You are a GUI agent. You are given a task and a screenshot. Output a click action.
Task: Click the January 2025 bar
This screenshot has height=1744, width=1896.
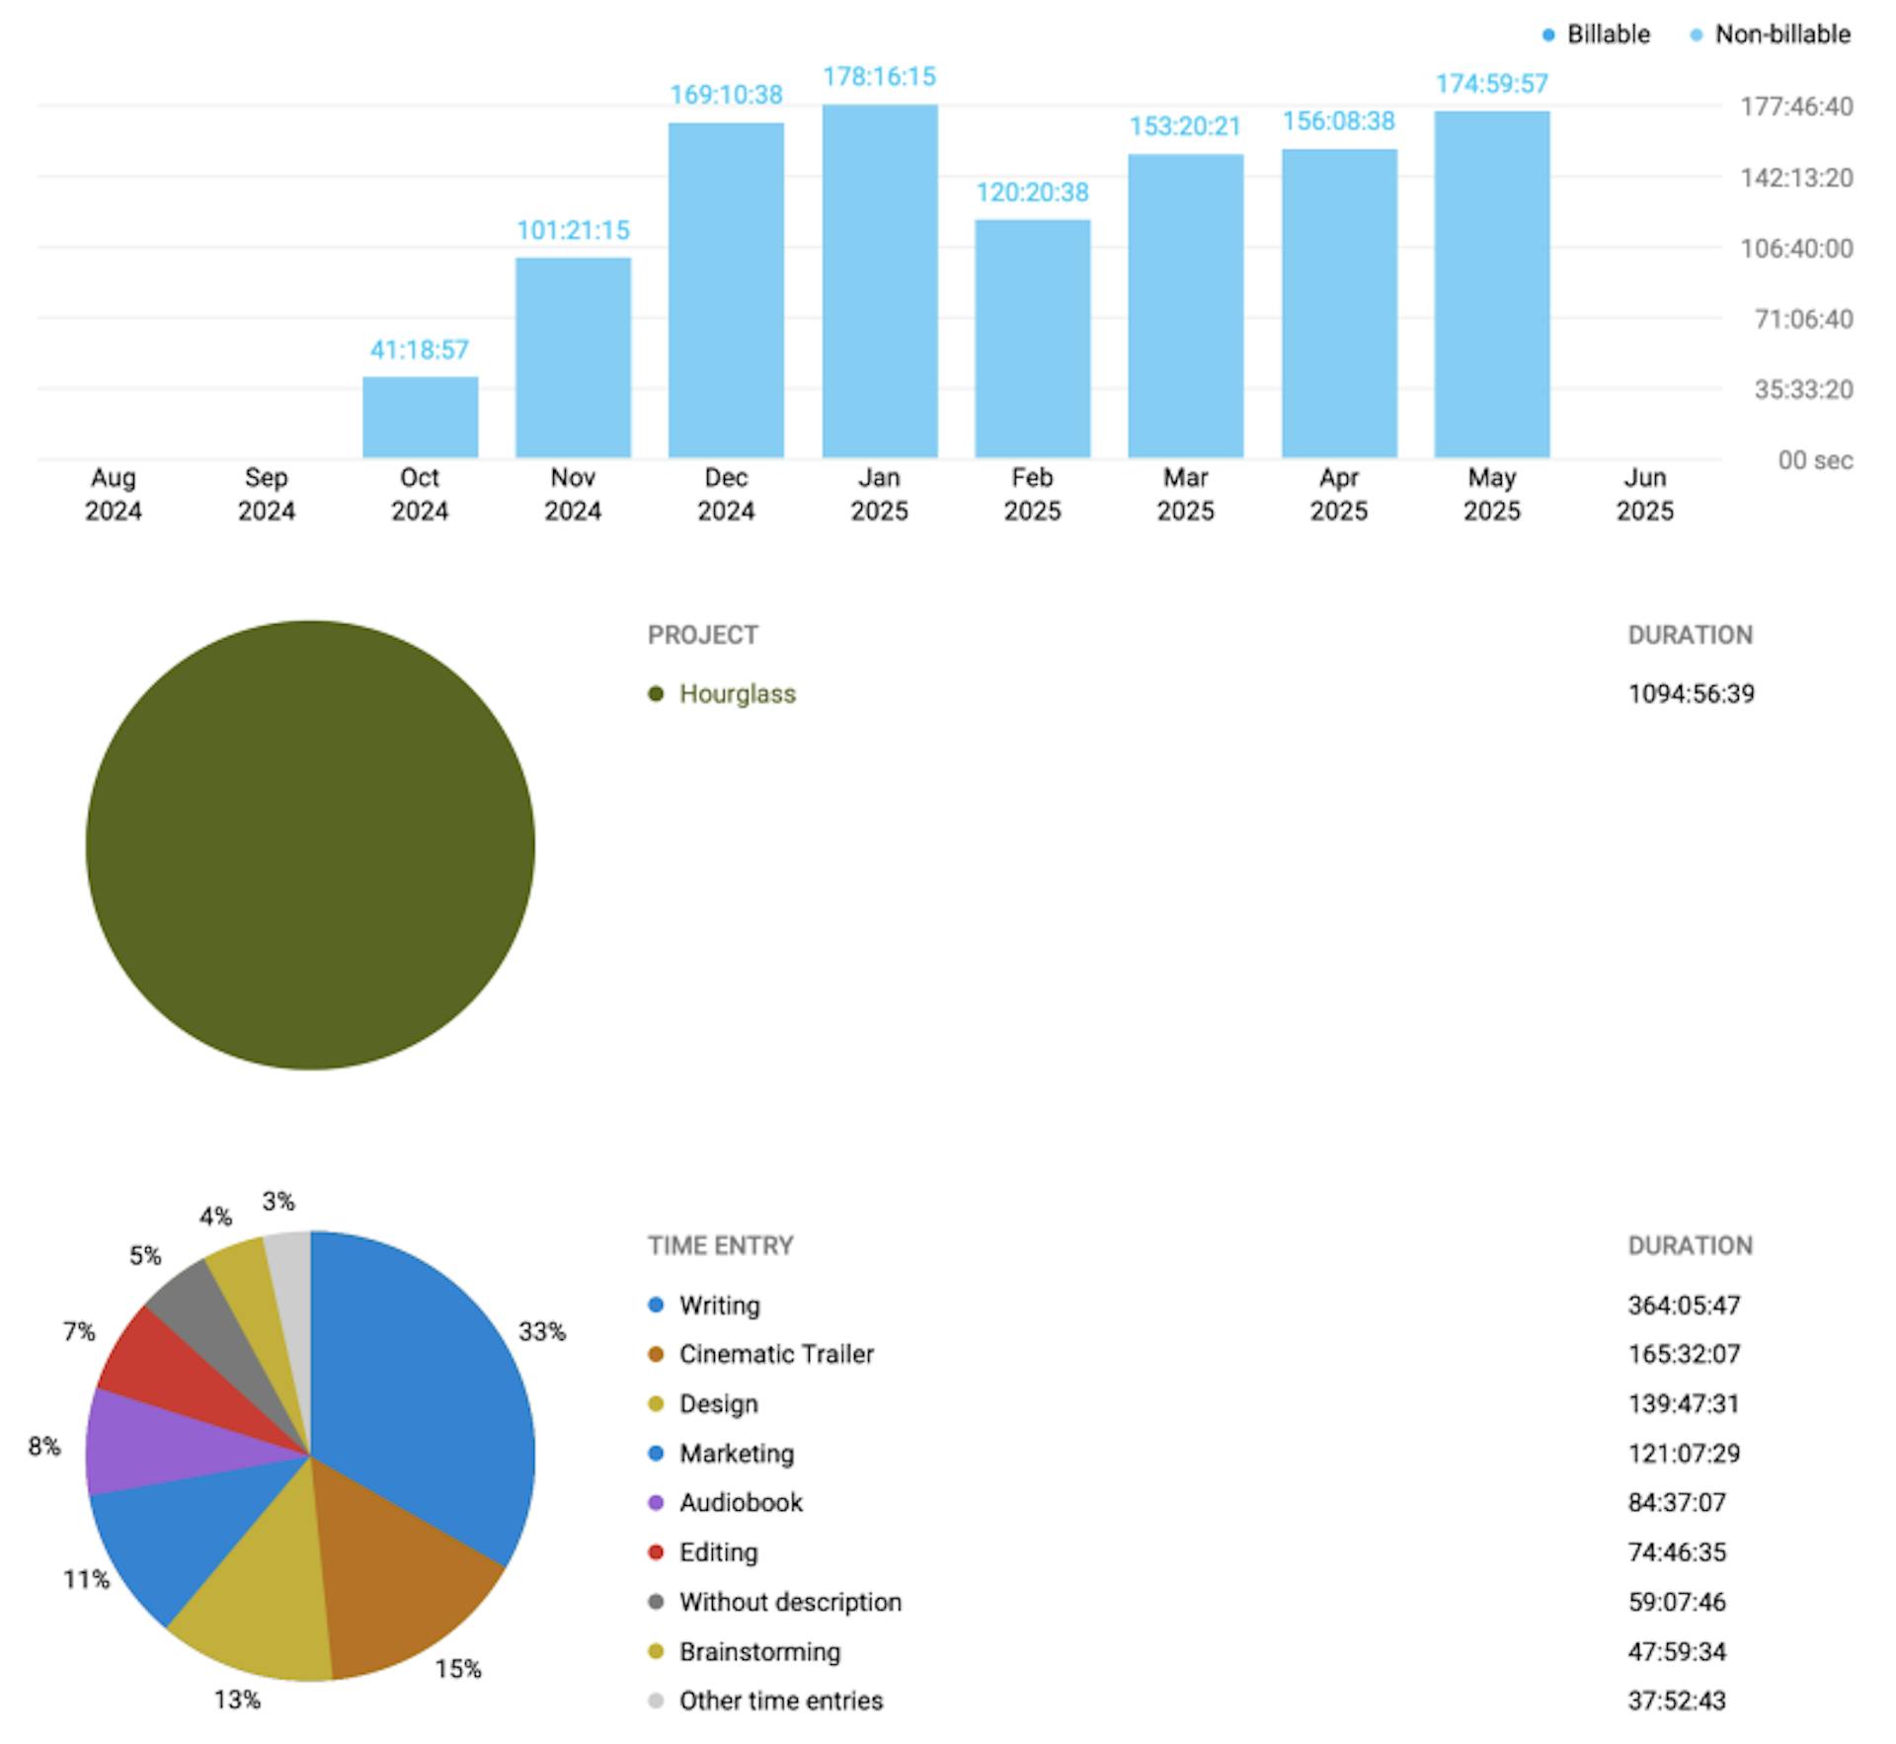click(879, 281)
